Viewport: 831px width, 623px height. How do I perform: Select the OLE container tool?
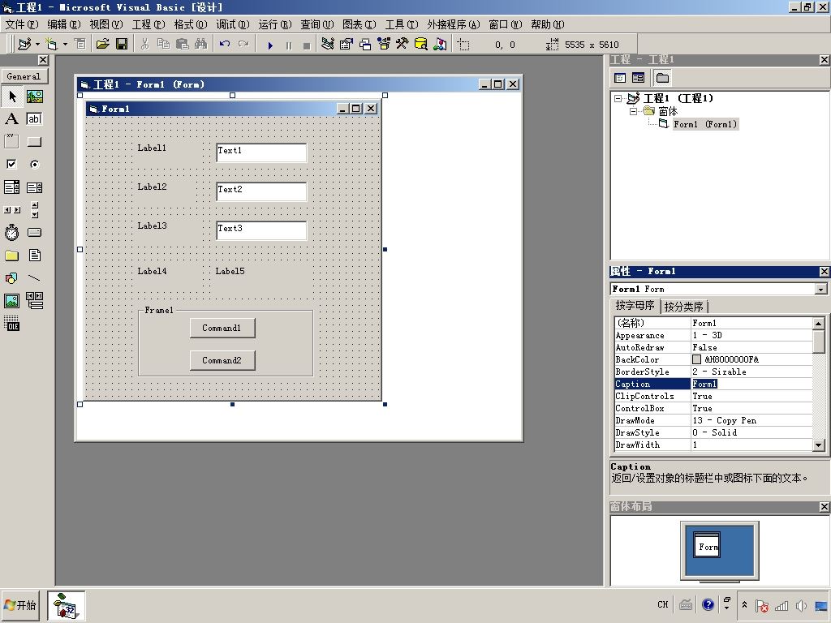[x=12, y=323]
